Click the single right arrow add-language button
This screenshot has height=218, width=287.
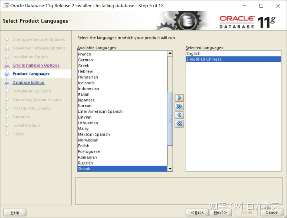click(x=179, y=98)
